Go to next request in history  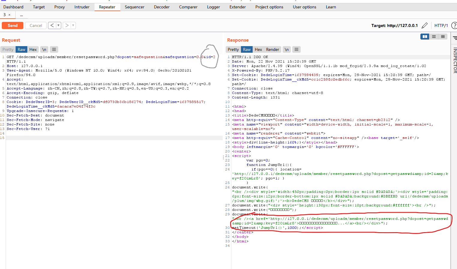[x=67, y=25]
